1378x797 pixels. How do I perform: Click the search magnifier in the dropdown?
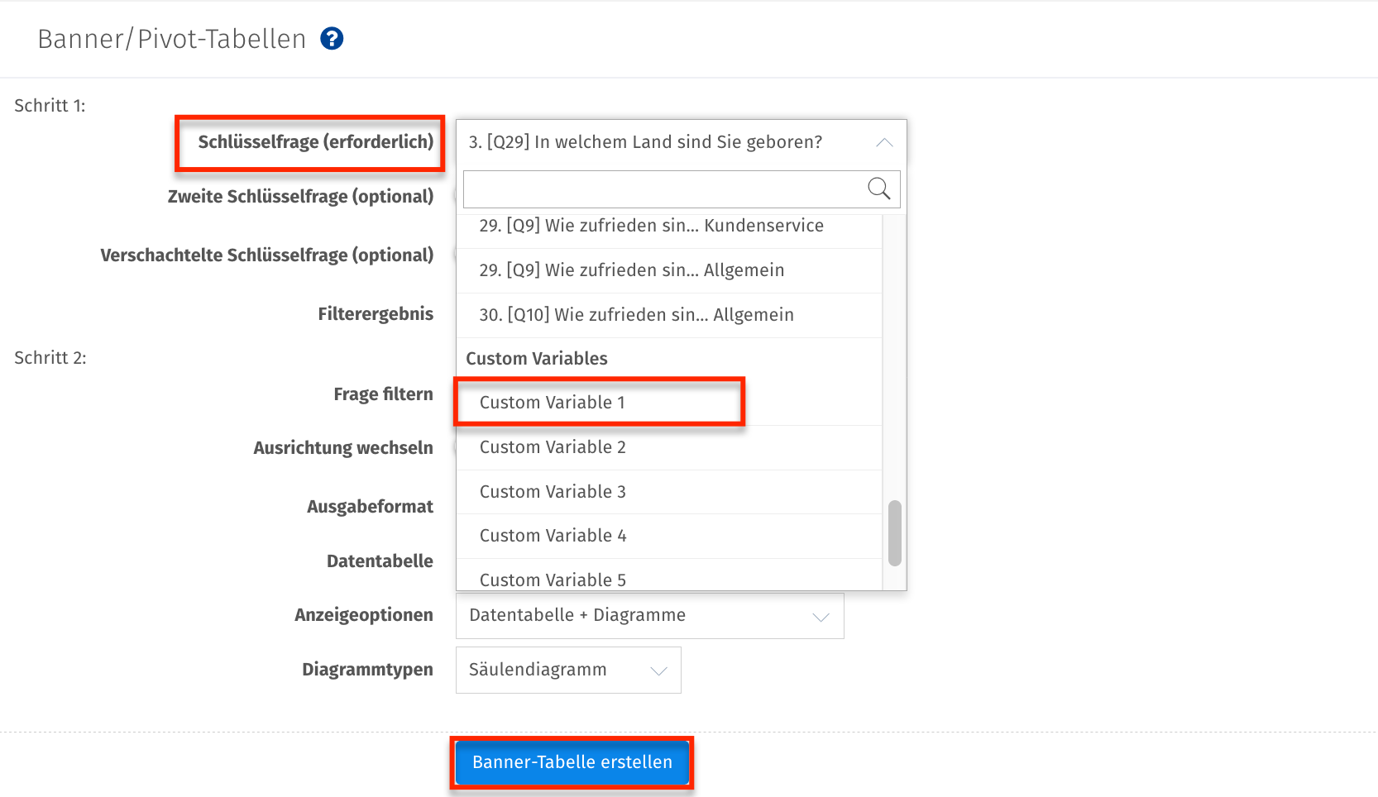[x=878, y=189]
